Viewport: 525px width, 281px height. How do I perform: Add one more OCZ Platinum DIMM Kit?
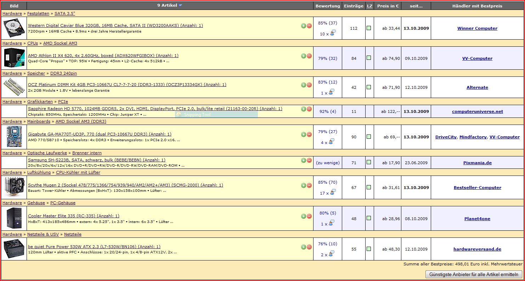coord(304,85)
